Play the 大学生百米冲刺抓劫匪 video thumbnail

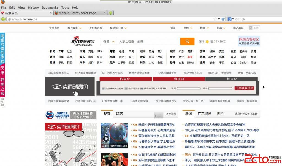pyautogui.click(x=114, y=136)
